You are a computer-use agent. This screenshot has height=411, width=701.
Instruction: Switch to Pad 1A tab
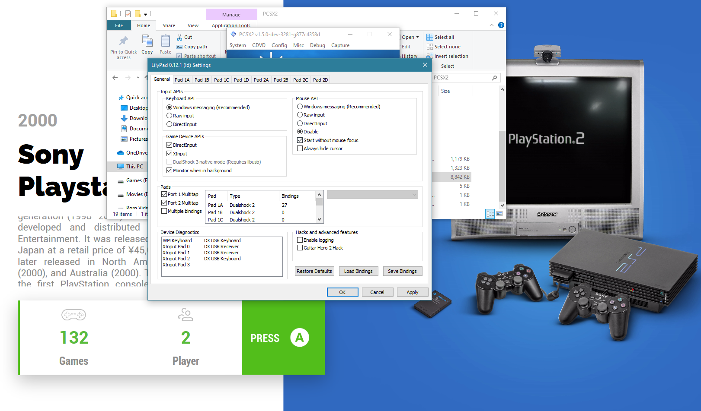click(x=182, y=80)
